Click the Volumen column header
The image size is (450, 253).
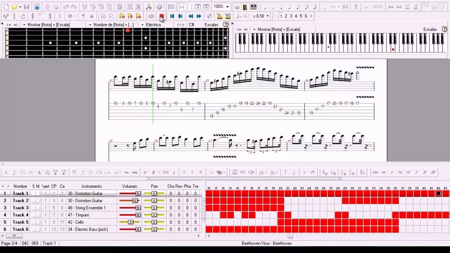[x=130, y=186]
